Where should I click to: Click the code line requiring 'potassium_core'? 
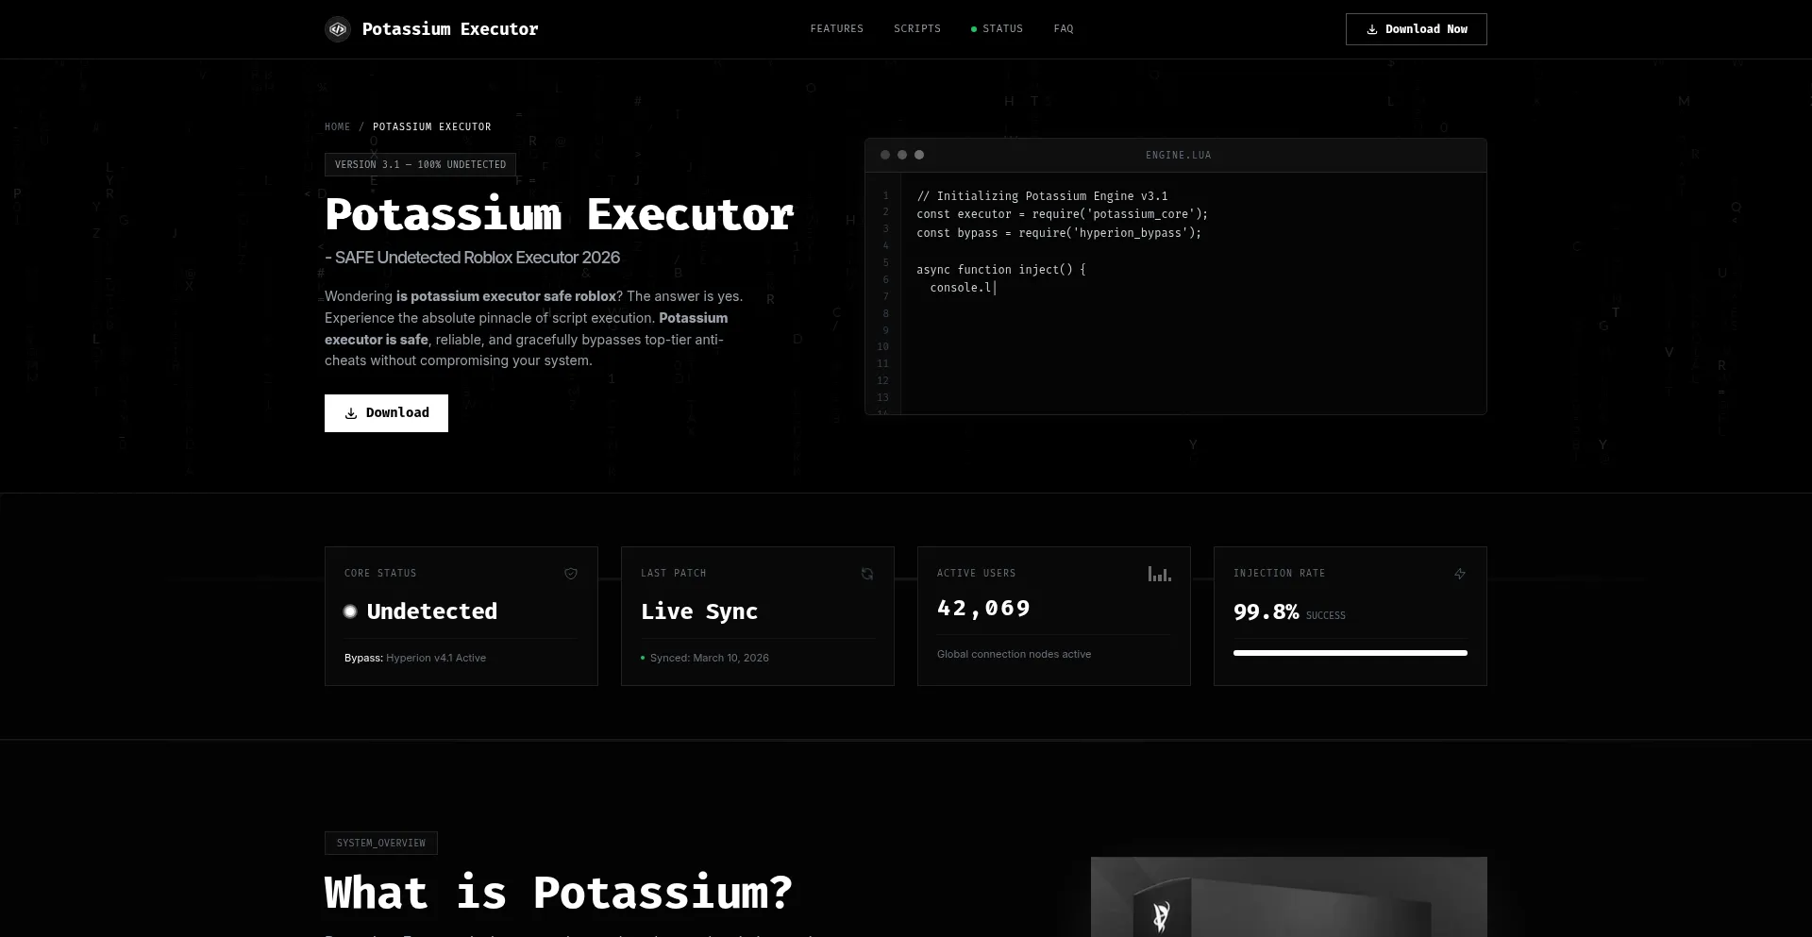pos(1062,214)
